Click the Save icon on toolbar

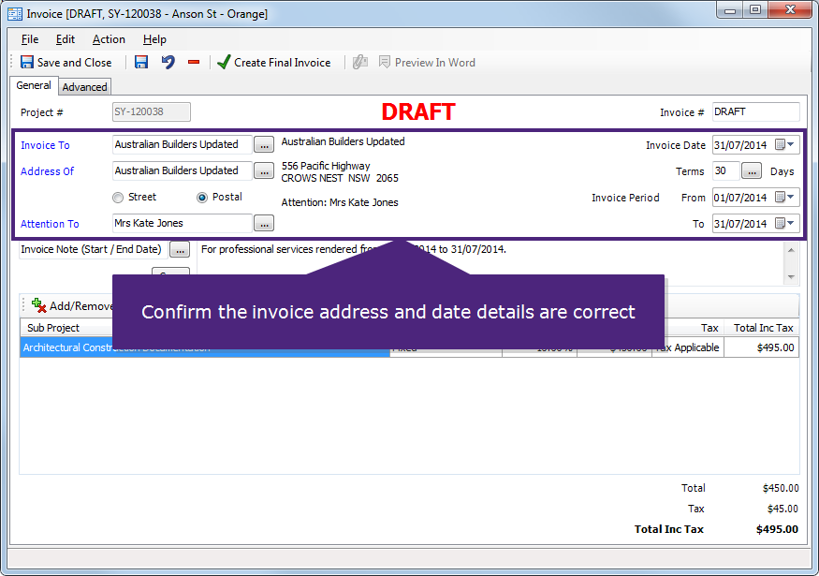point(141,63)
